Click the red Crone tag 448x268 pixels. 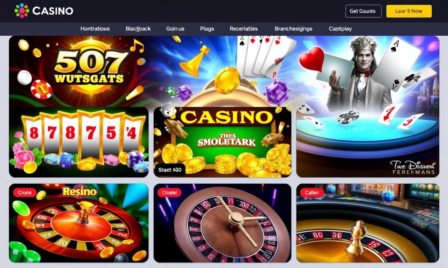24,193
